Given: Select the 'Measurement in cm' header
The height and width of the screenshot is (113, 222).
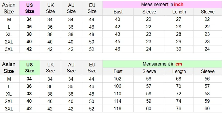Looking at the screenshot, I should [162, 64].
